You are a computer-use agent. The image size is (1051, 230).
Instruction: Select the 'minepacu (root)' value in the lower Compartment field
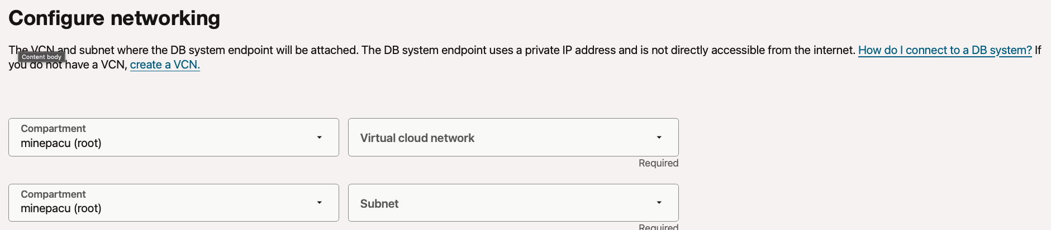click(x=61, y=208)
